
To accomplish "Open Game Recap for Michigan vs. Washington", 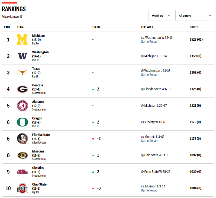I will (149, 42).
